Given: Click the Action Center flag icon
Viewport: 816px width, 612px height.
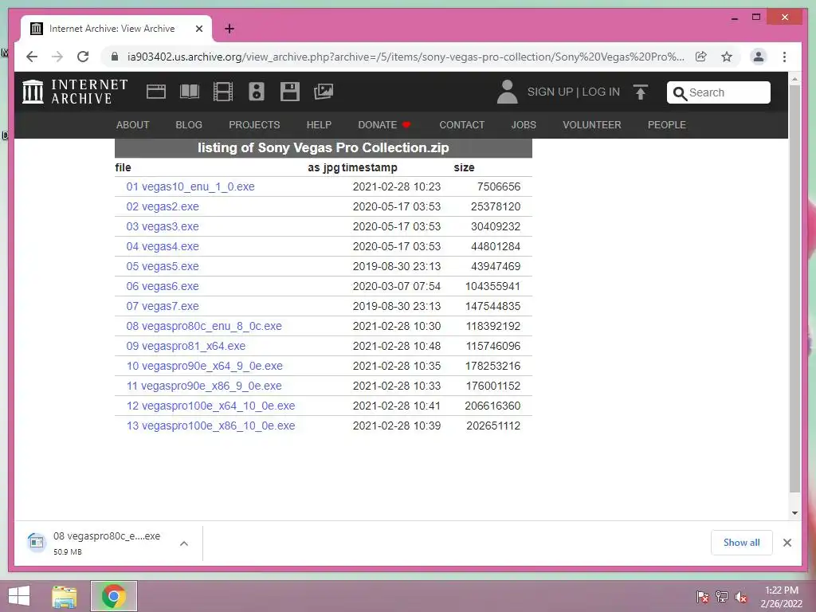Looking at the screenshot, I should pos(702,596).
